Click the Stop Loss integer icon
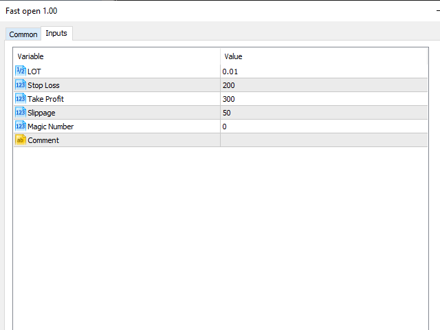The height and width of the screenshot is (330, 440). 20,85
